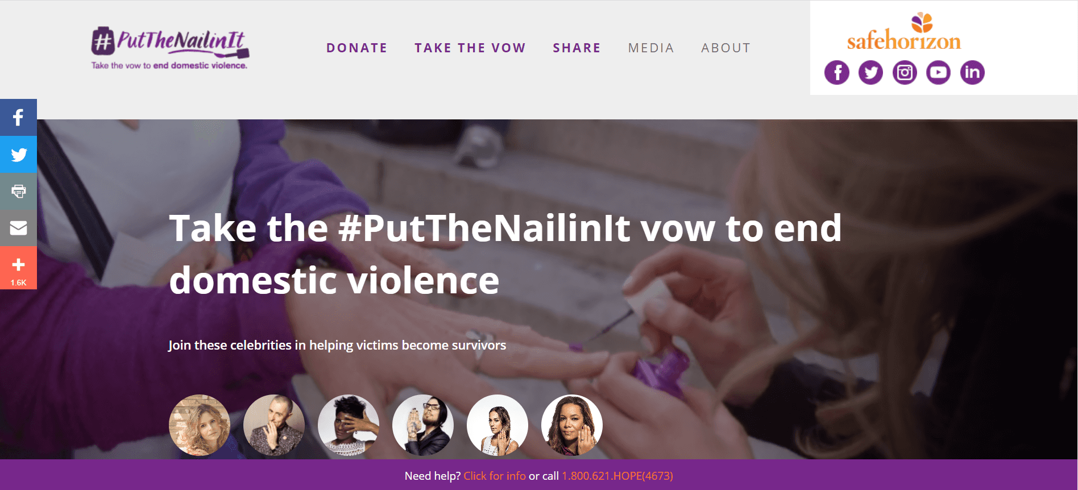Go to TAKE THE VOW page

[470, 48]
